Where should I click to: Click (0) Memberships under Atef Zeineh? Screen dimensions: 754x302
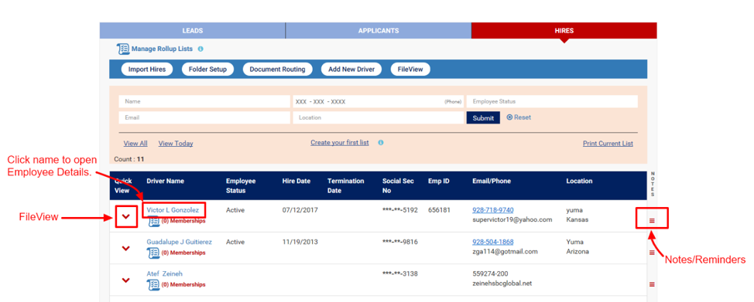click(x=183, y=284)
